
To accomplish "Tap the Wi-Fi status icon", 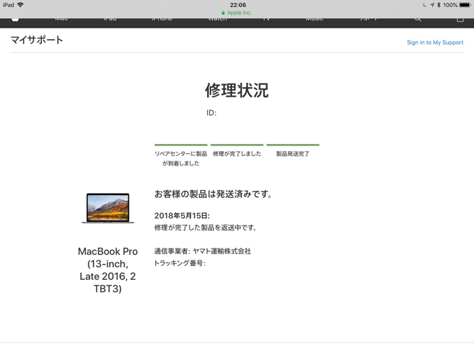I will [x=20, y=5].
